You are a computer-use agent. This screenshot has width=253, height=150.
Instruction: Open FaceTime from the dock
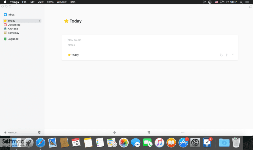coord(147,142)
